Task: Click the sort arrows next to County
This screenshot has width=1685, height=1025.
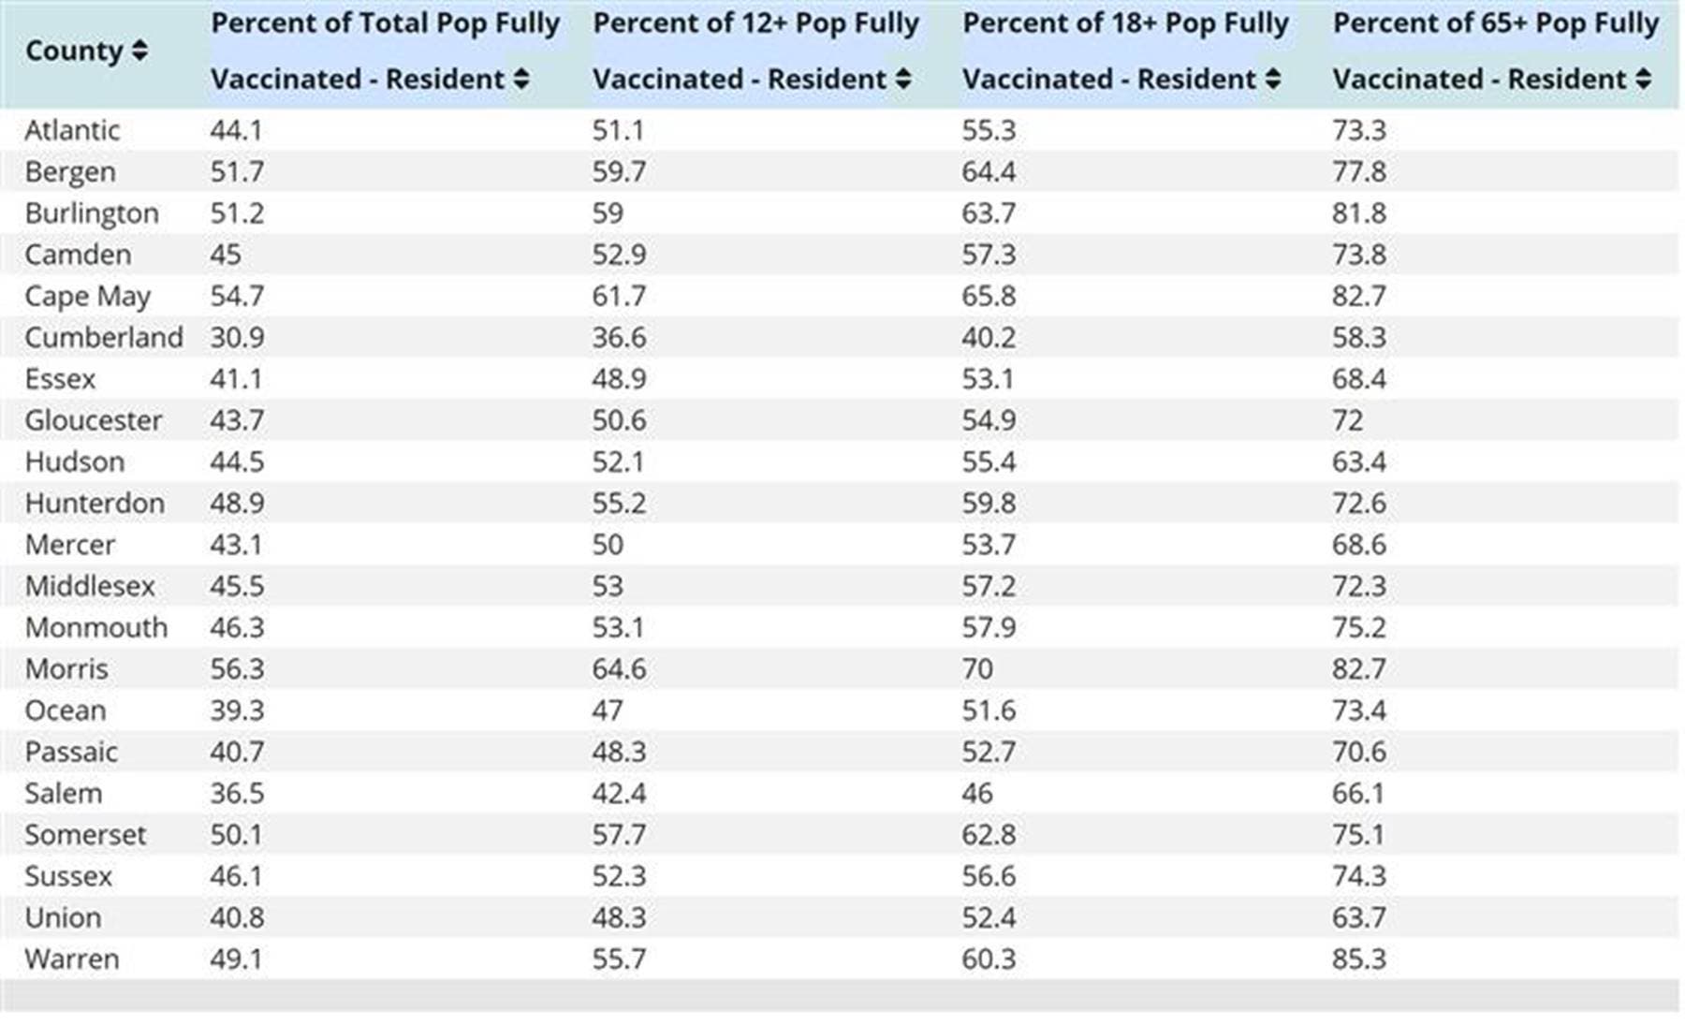Action: coord(139,51)
